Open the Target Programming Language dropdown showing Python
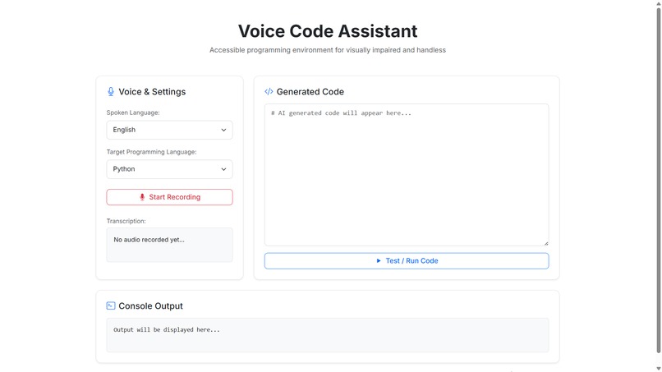This screenshot has width=662, height=372. pyautogui.click(x=169, y=169)
